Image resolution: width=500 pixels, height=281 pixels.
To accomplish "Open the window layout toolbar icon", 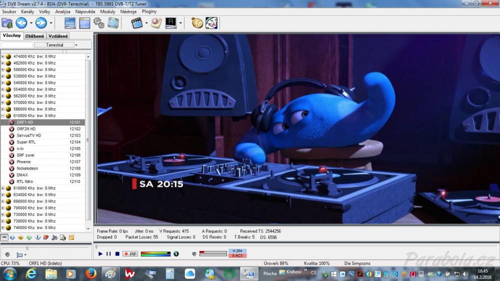I will (x=84, y=23).
